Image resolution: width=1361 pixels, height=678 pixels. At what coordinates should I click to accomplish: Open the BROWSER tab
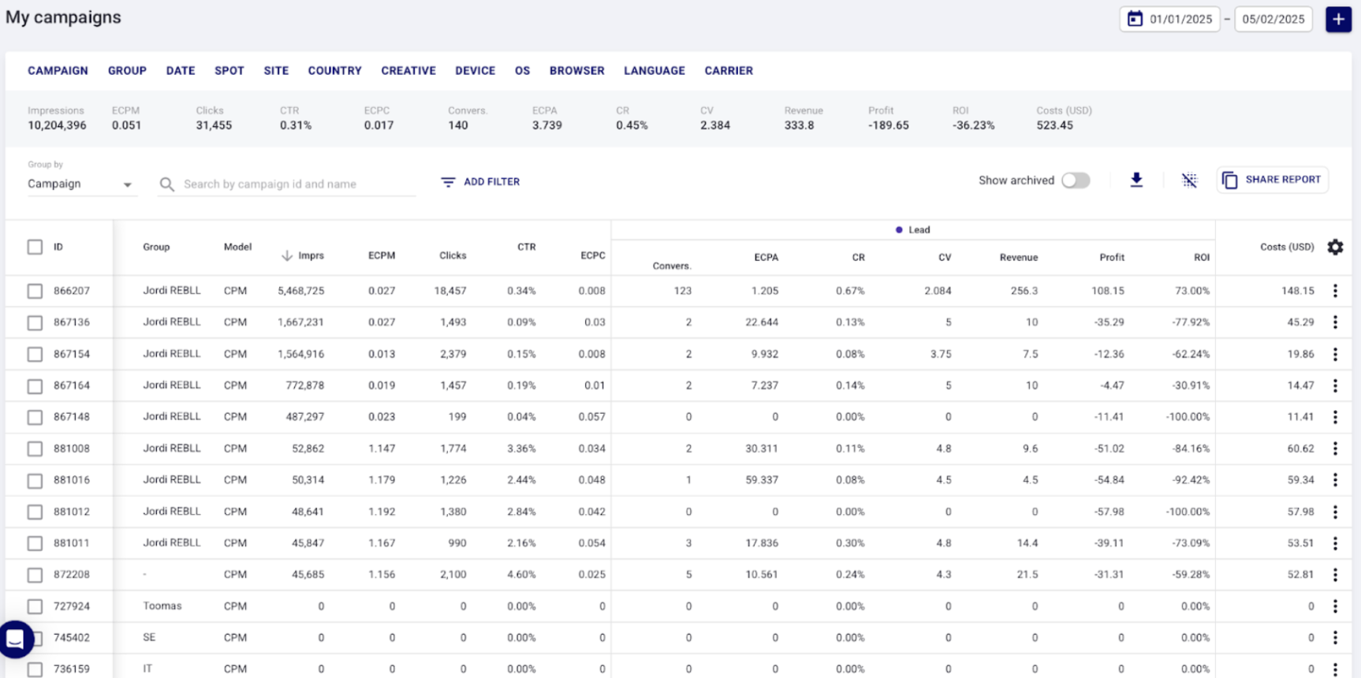click(577, 70)
